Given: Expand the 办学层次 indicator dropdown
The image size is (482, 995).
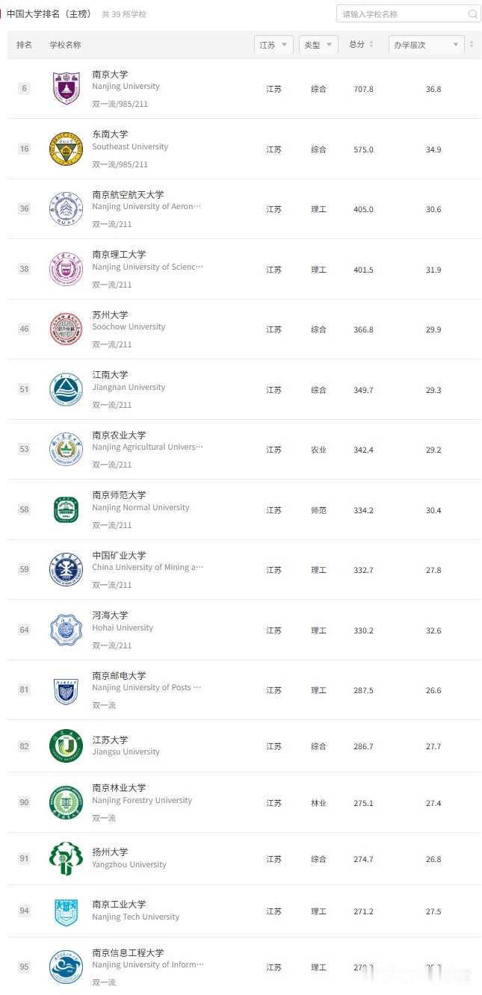Looking at the screenshot, I should [427, 45].
